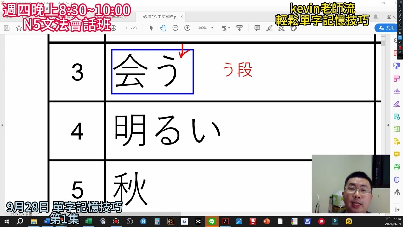Click the vertical scrollbar thumb

coord(383,44)
